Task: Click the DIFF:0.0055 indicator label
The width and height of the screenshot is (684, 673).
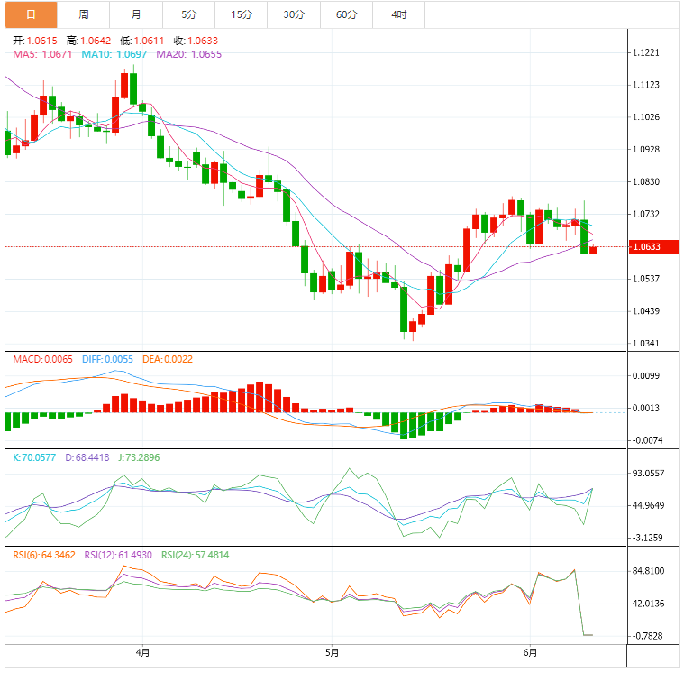Action: (107, 359)
